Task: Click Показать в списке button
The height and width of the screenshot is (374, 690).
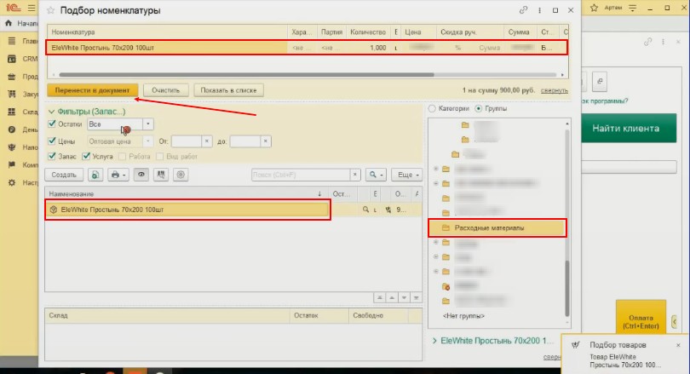Action: [228, 90]
